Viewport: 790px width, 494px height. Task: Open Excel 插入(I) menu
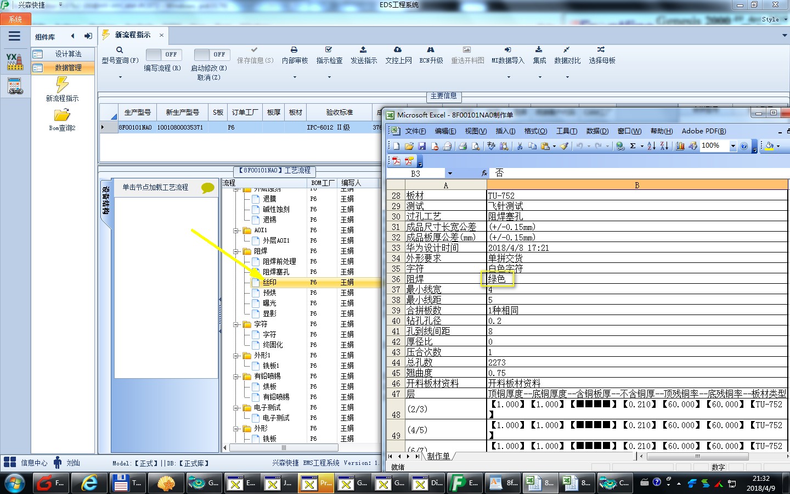click(x=505, y=131)
